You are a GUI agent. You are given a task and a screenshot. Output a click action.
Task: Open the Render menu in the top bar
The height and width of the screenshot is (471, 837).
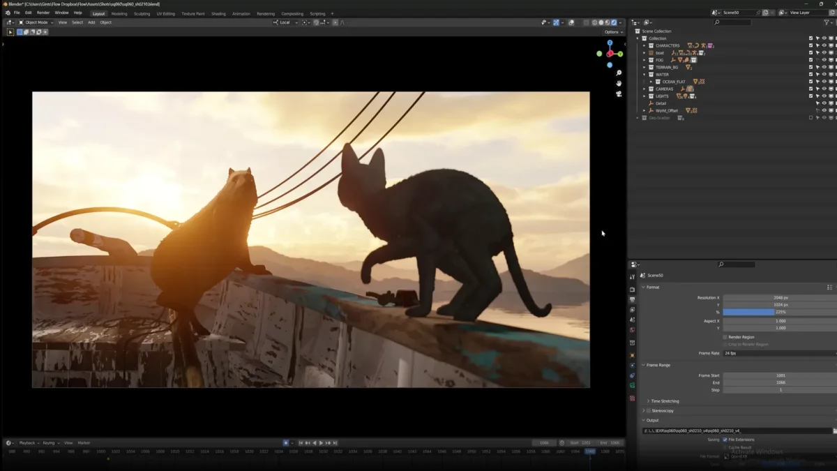click(43, 13)
